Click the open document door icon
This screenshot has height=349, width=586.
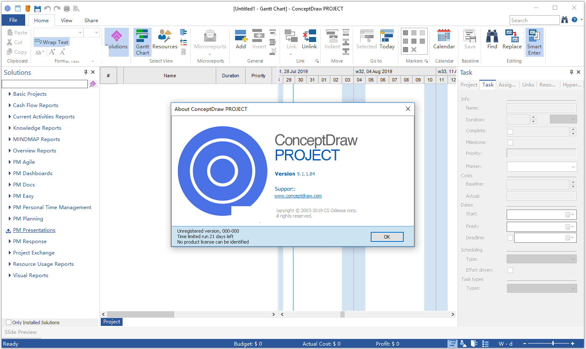(x=28, y=8)
